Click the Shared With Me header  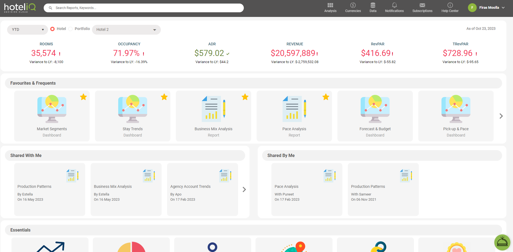click(125, 155)
